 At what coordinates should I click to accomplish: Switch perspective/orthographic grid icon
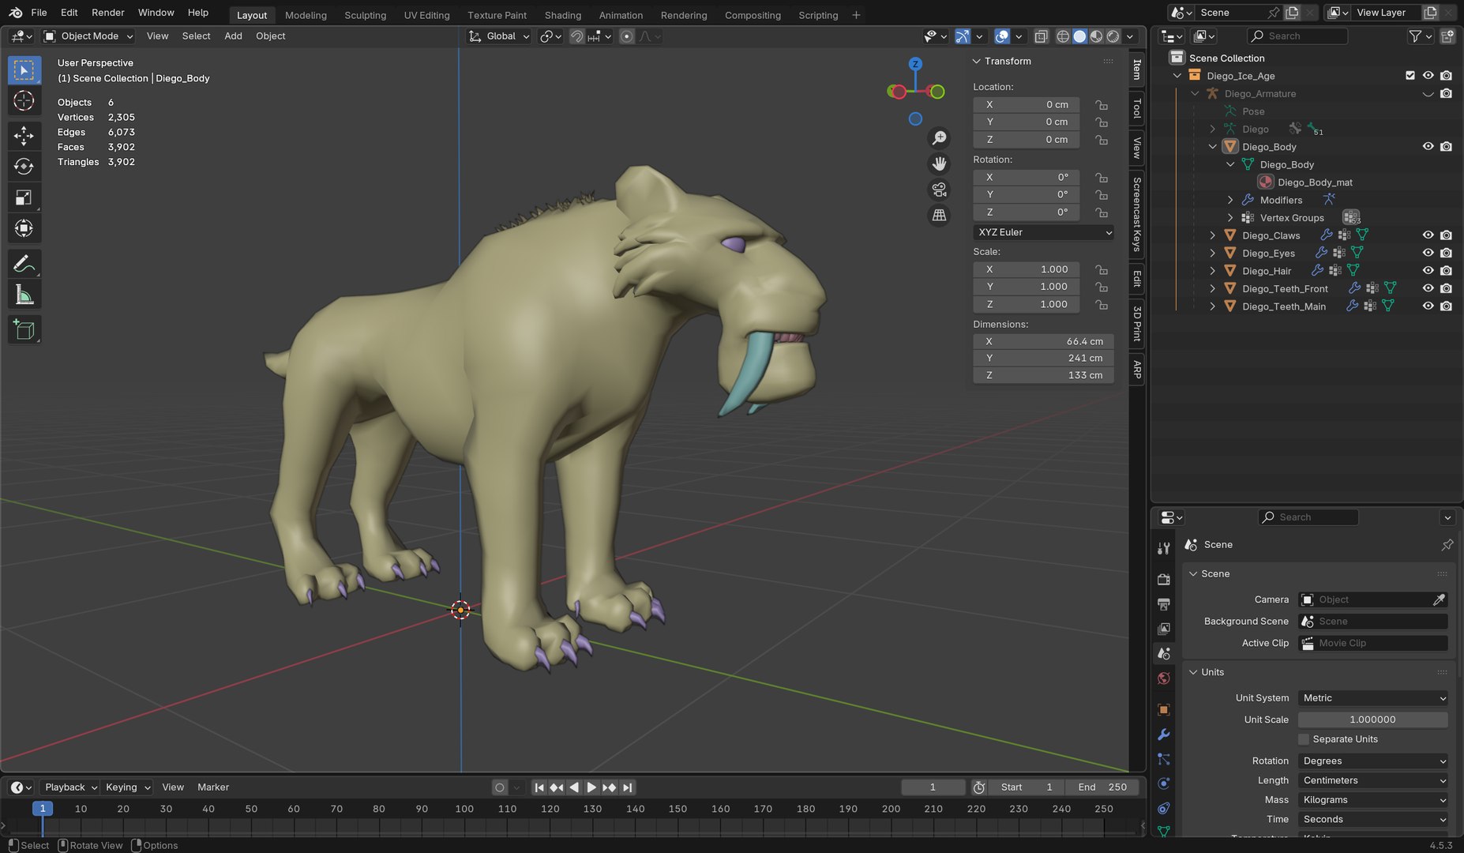coord(939,215)
